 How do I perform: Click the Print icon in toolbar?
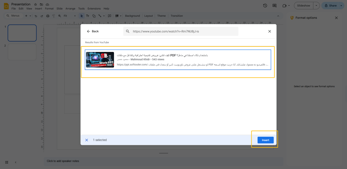[48, 16]
